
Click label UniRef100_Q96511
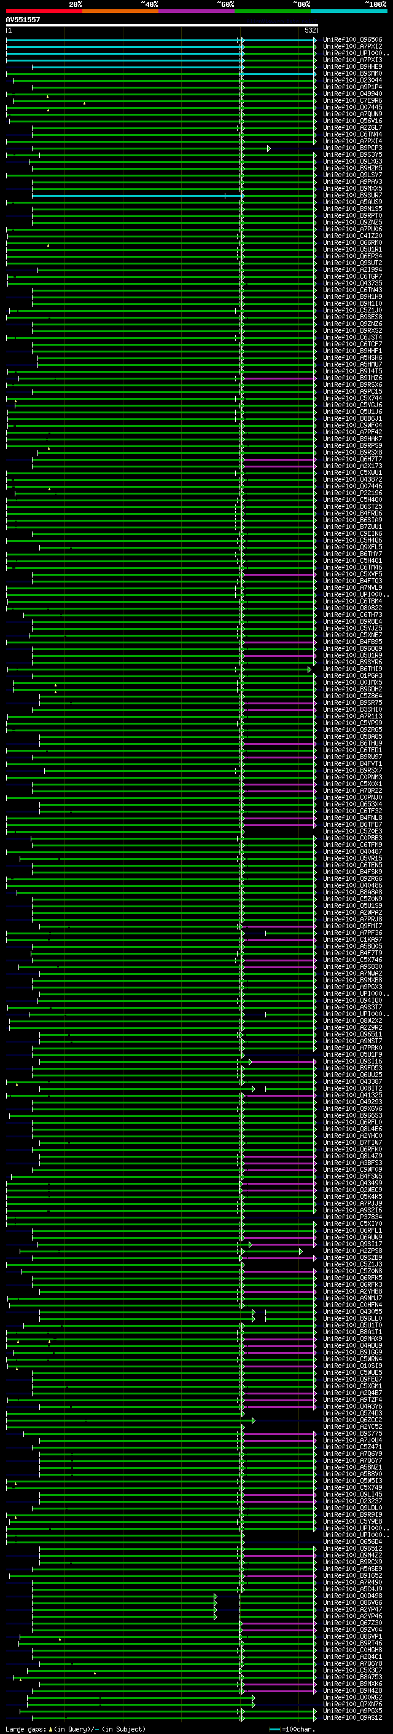click(x=352, y=1034)
